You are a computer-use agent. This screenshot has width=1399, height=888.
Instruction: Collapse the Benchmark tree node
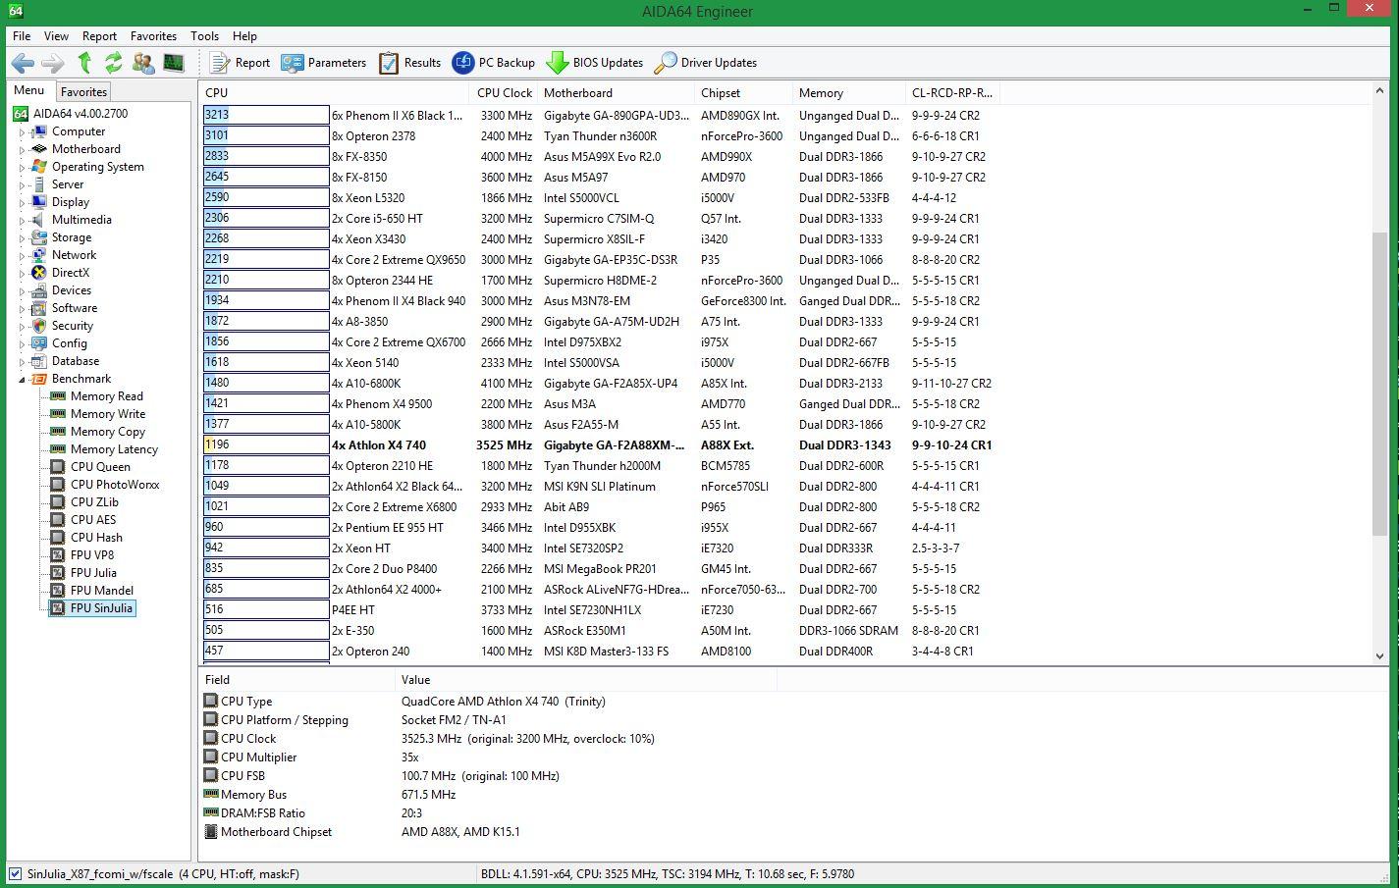[x=23, y=380]
